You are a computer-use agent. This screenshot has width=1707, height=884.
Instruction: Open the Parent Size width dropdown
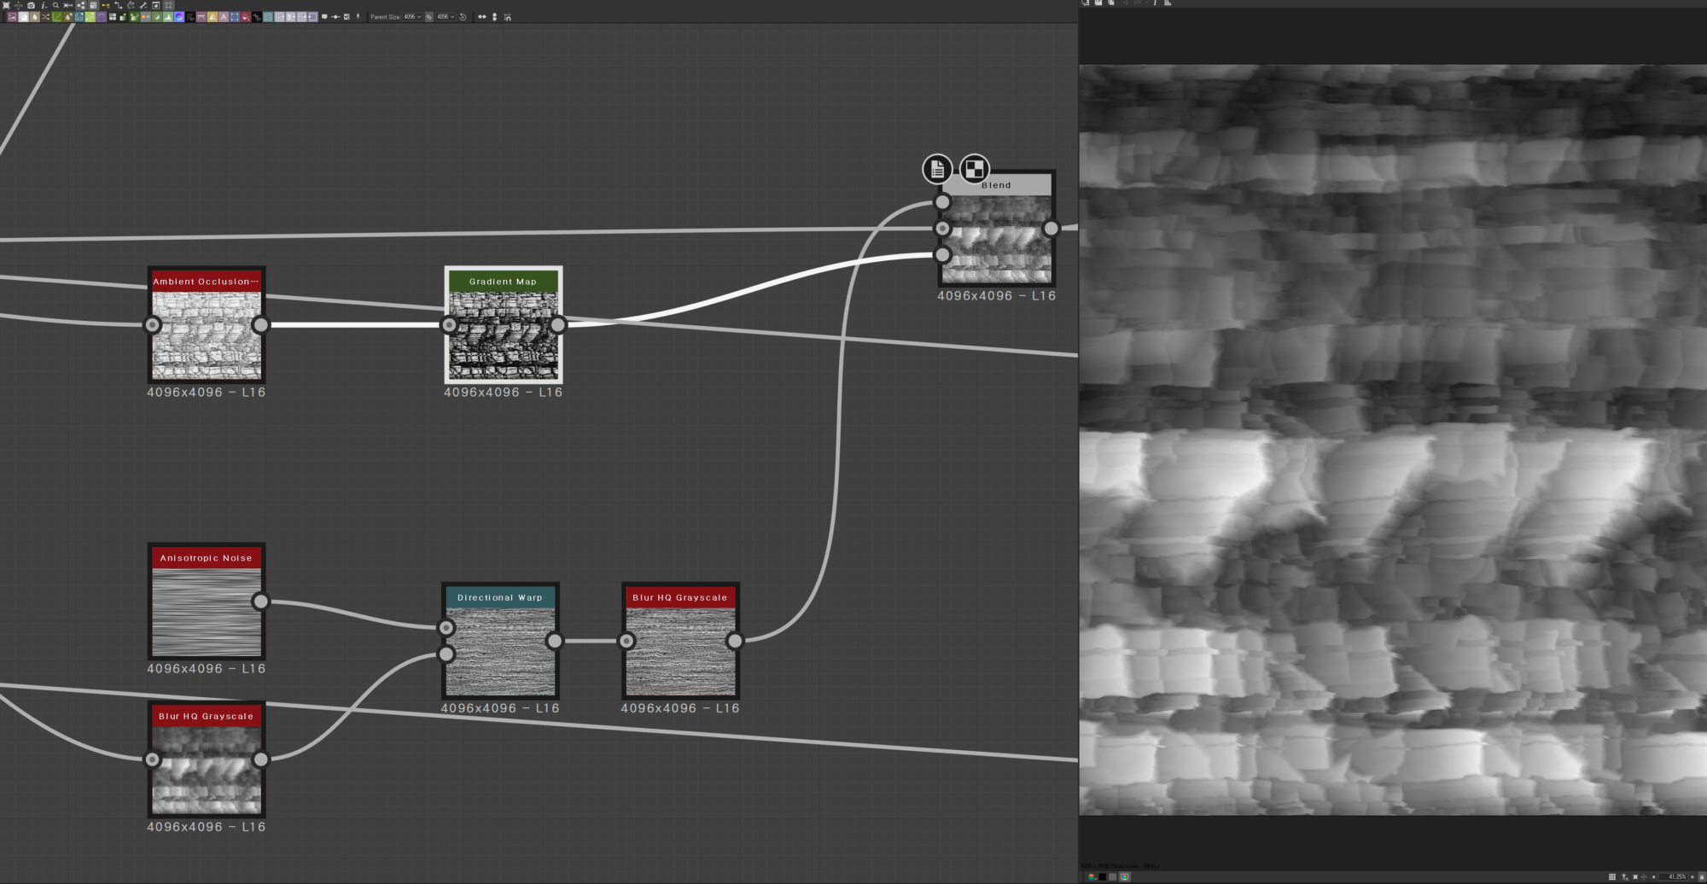413,17
